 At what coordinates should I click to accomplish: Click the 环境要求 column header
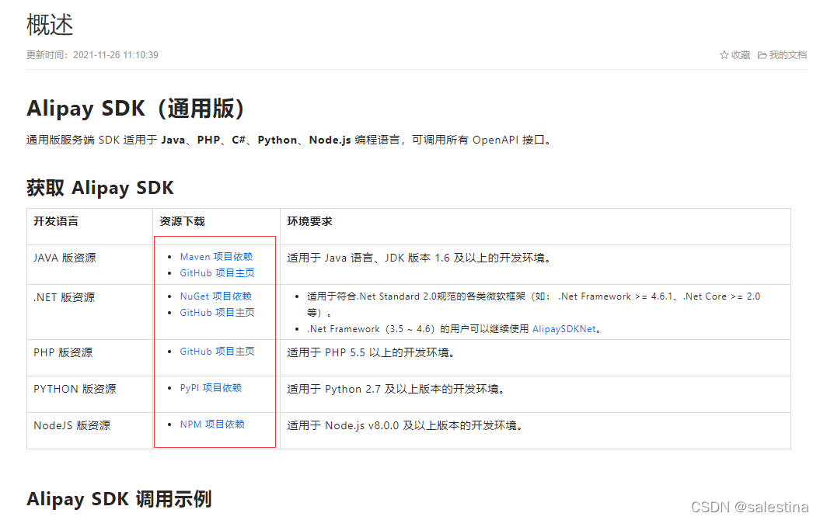coord(309,221)
